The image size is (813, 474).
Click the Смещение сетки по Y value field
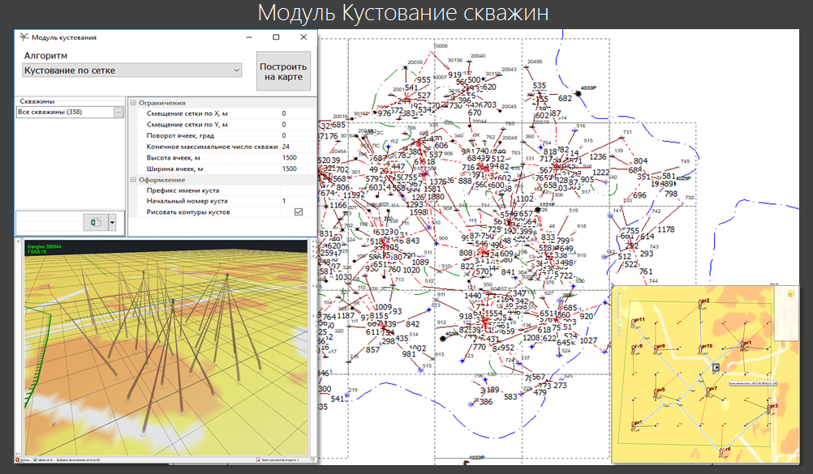click(x=298, y=124)
